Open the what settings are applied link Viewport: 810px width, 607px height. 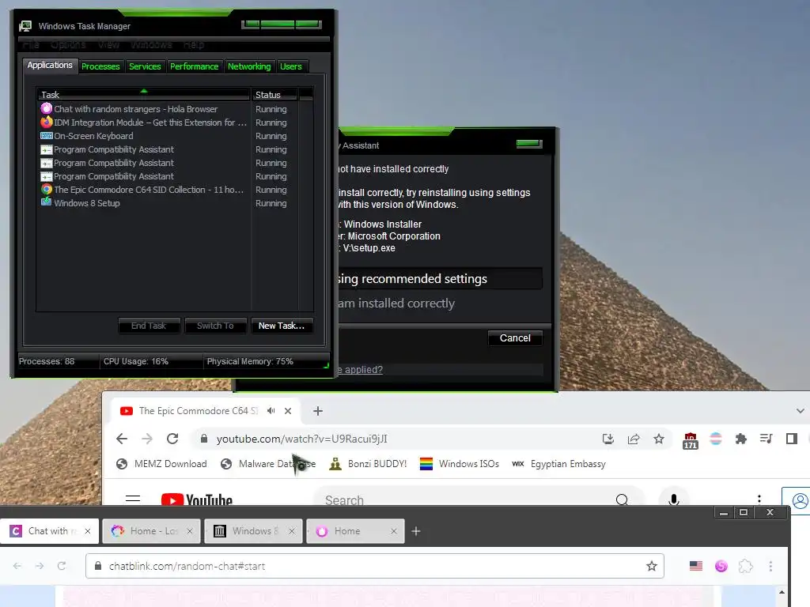(x=361, y=370)
